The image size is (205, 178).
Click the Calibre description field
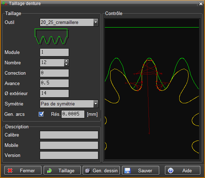pos(69,135)
